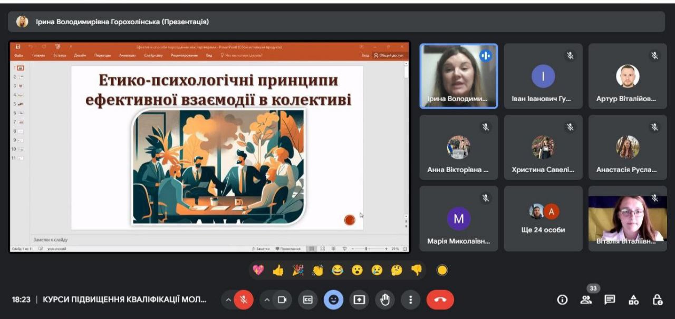
Task: View meeting details info
Action: [562, 299]
